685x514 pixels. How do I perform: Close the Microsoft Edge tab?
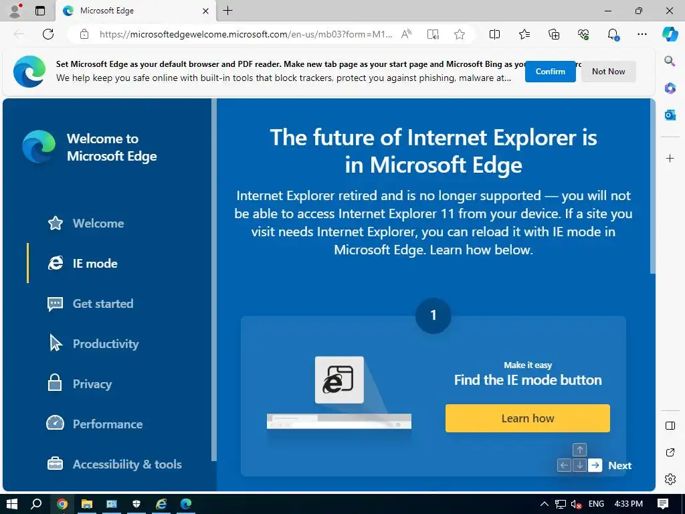coord(205,11)
